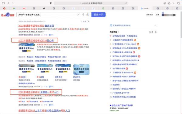Image resolution: width=182 pixels, height=114 pixels.
Task: Open 百度首页 link
Action: tap(150, 15)
